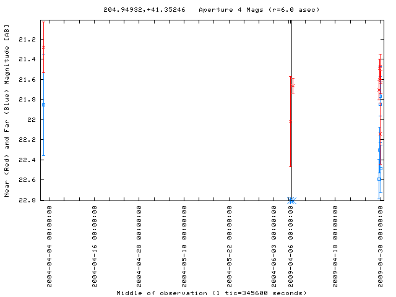
Task: Click the y-axis tick value 21.4
Action: click(x=27, y=59)
